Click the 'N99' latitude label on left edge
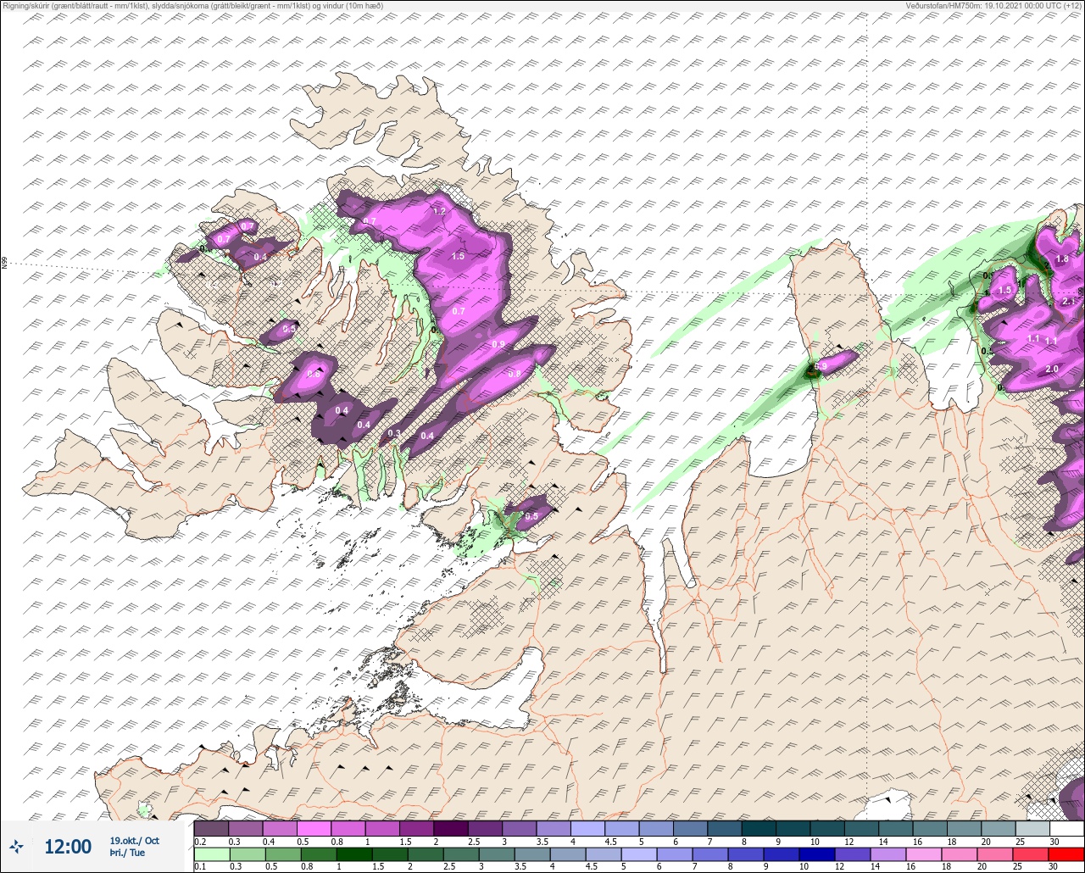This screenshot has height=873, width=1085. [x=4, y=264]
